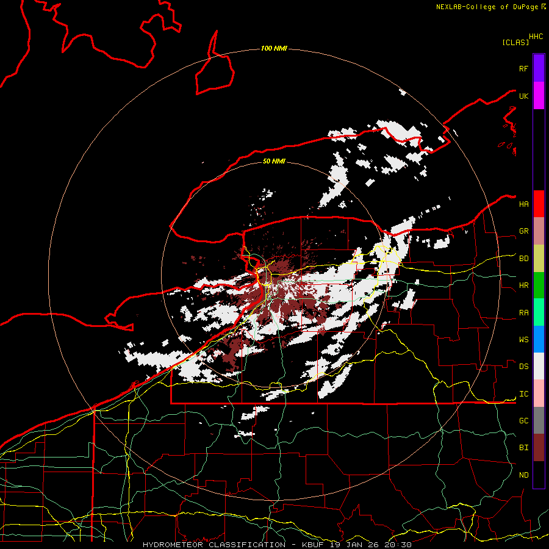The width and height of the screenshot is (549, 549).
Task: Click the UK legend label
Action: [523, 96]
